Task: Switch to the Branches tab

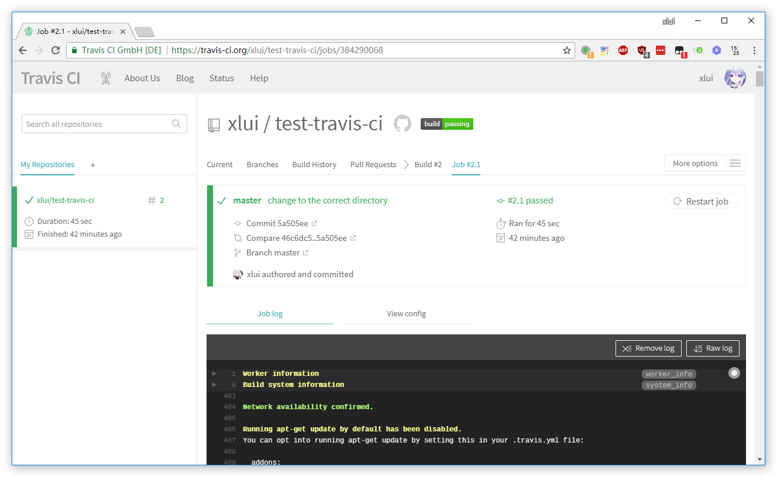Action: pos(262,164)
